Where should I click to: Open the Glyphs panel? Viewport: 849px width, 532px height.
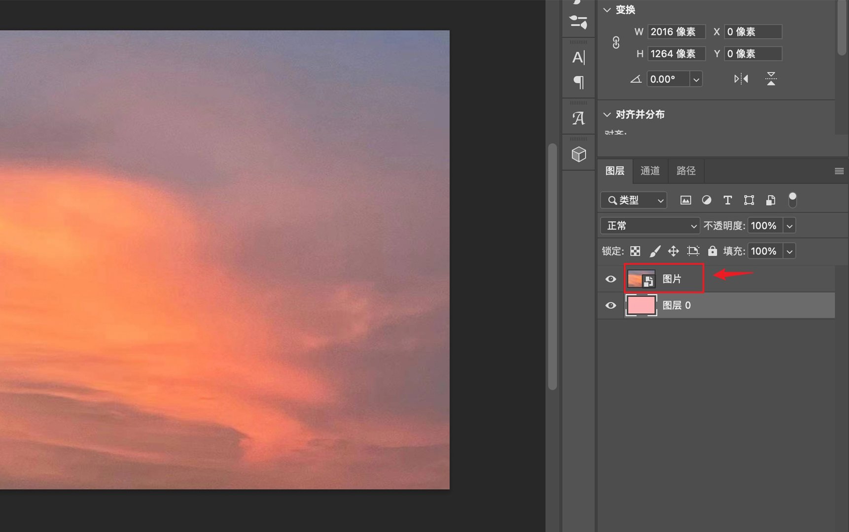tap(578, 117)
